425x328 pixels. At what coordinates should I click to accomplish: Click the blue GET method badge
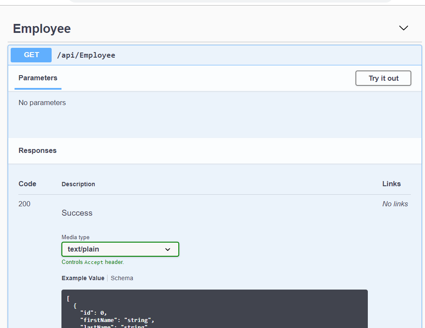coord(31,55)
